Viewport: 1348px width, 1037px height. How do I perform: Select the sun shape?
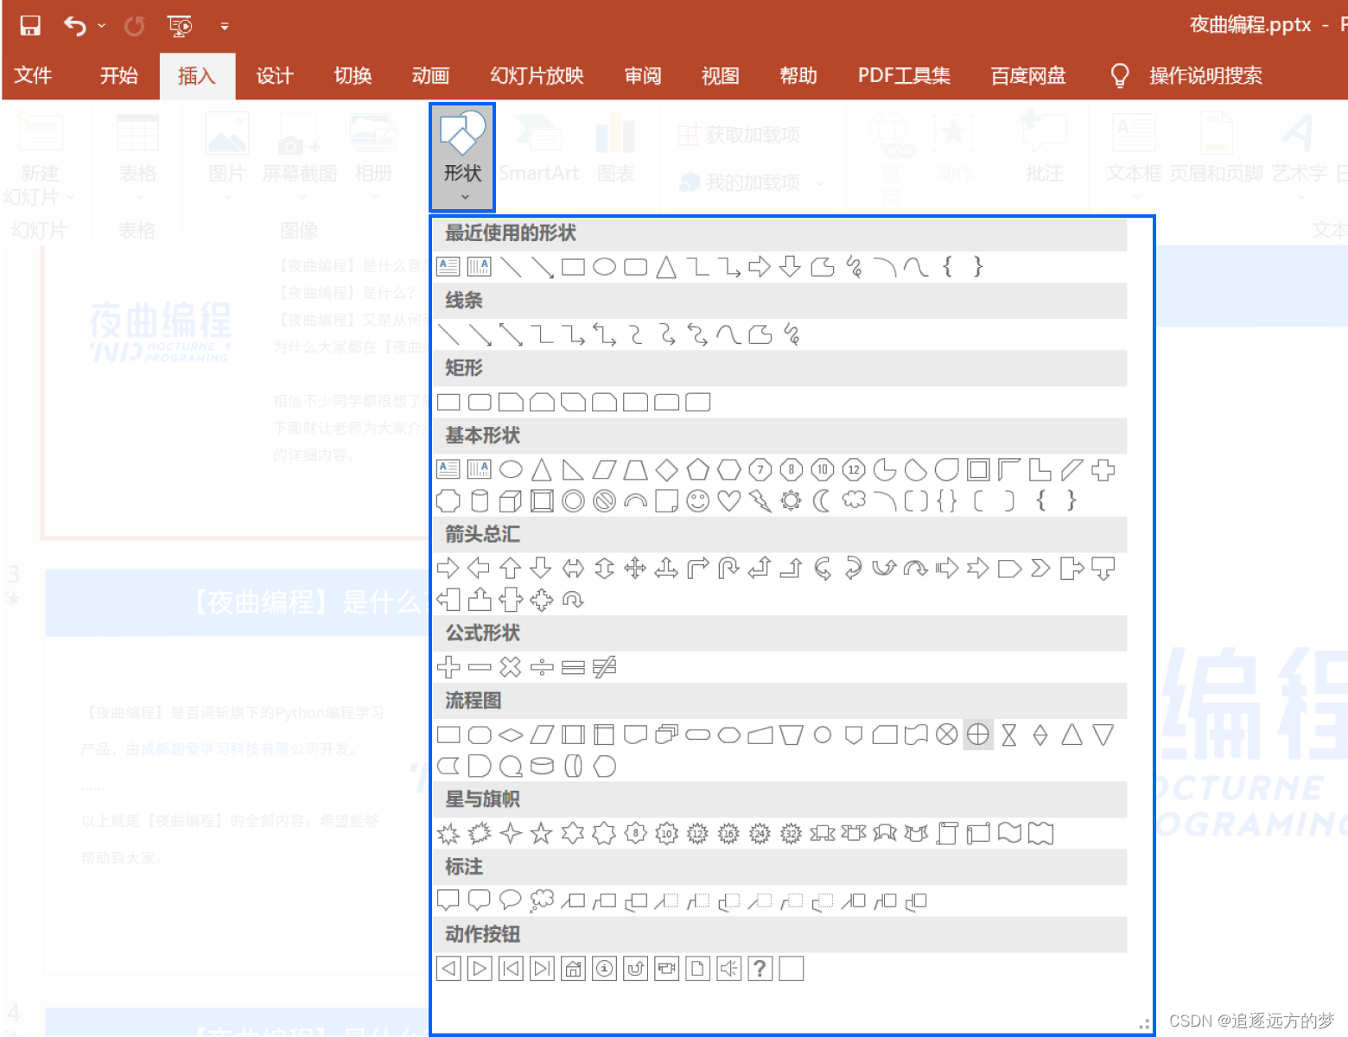click(x=791, y=500)
